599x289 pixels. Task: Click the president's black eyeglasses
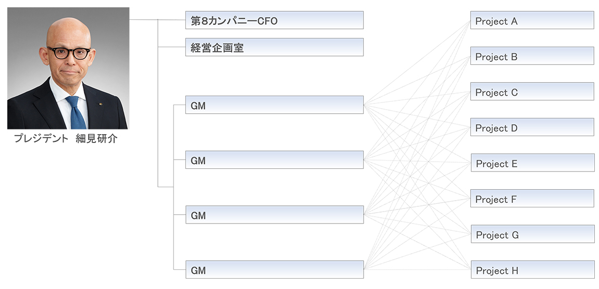tap(69, 52)
